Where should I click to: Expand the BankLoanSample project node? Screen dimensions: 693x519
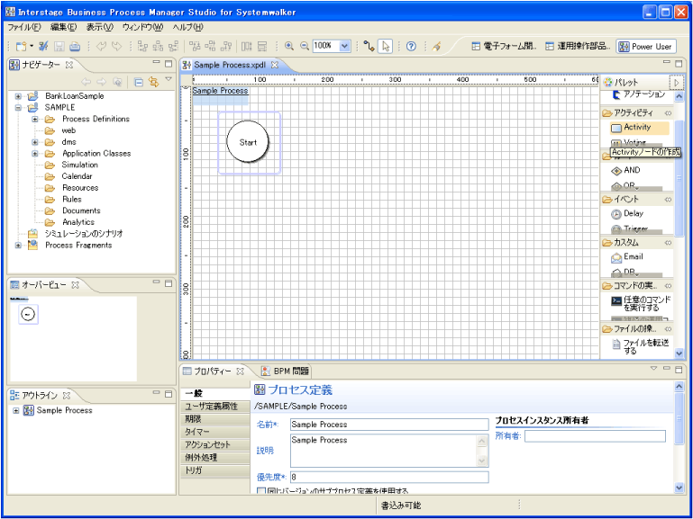(x=18, y=96)
